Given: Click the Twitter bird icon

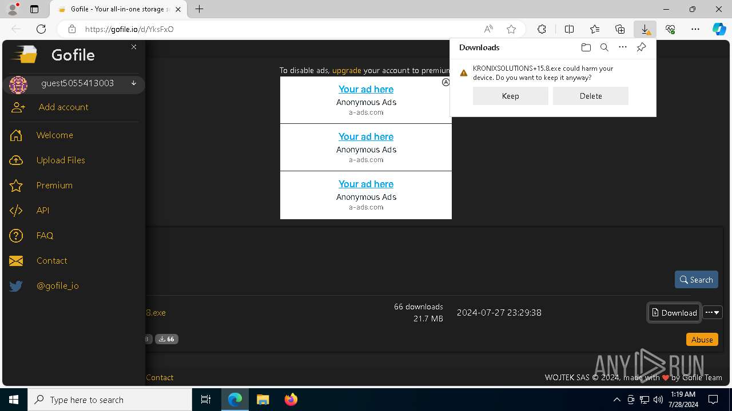Looking at the screenshot, I should [x=16, y=286].
